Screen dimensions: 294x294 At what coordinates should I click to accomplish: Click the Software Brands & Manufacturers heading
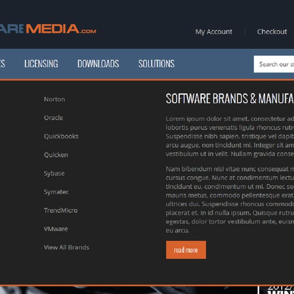(230, 98)
